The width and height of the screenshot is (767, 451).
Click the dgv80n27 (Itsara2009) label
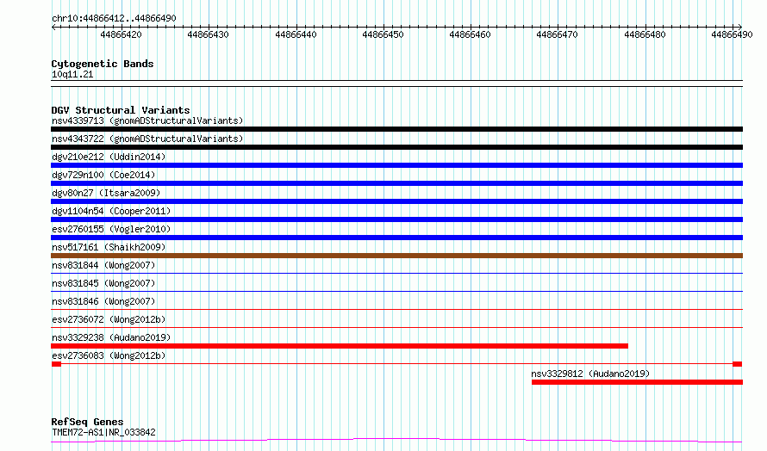(106, 193)
